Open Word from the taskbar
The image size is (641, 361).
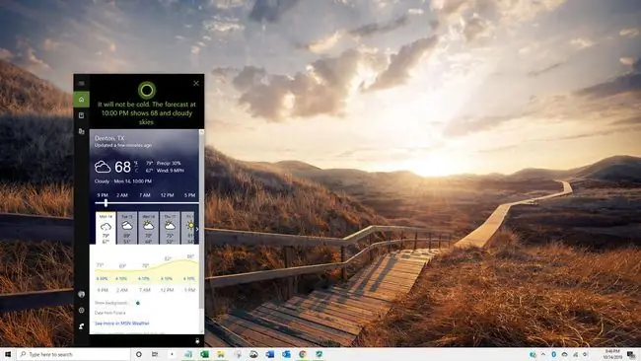point(270,354)
